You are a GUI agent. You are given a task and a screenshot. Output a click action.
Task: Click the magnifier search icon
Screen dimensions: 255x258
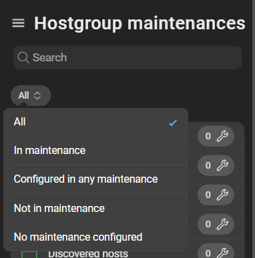tap(23, 57)
